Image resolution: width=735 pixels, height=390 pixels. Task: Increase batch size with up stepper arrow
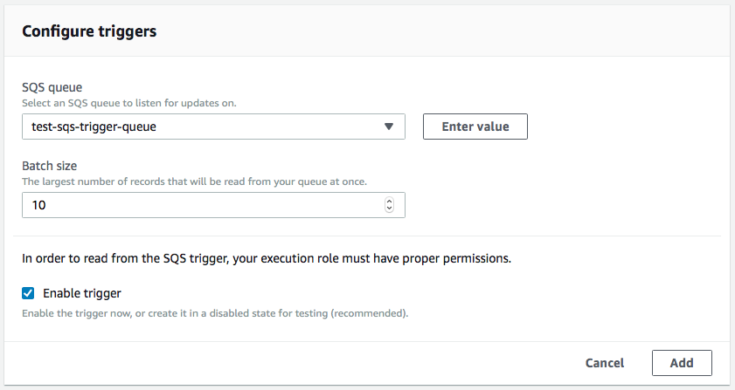(389, 202)
